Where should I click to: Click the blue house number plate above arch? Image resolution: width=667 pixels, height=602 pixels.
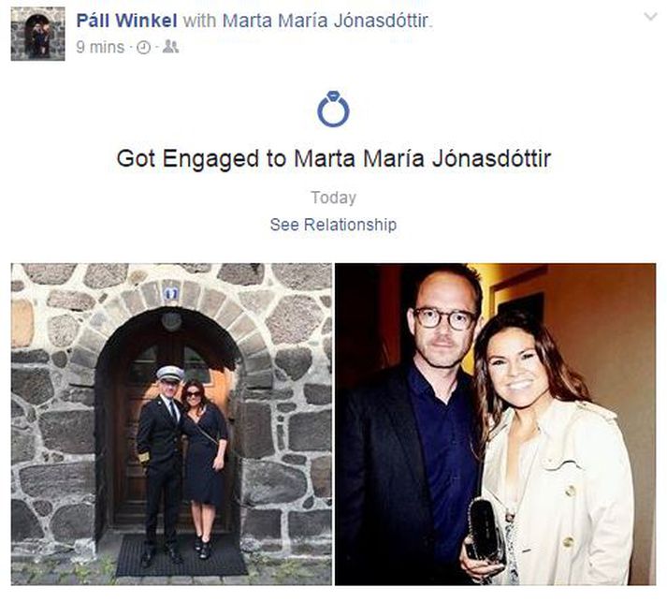click(171, 293)
